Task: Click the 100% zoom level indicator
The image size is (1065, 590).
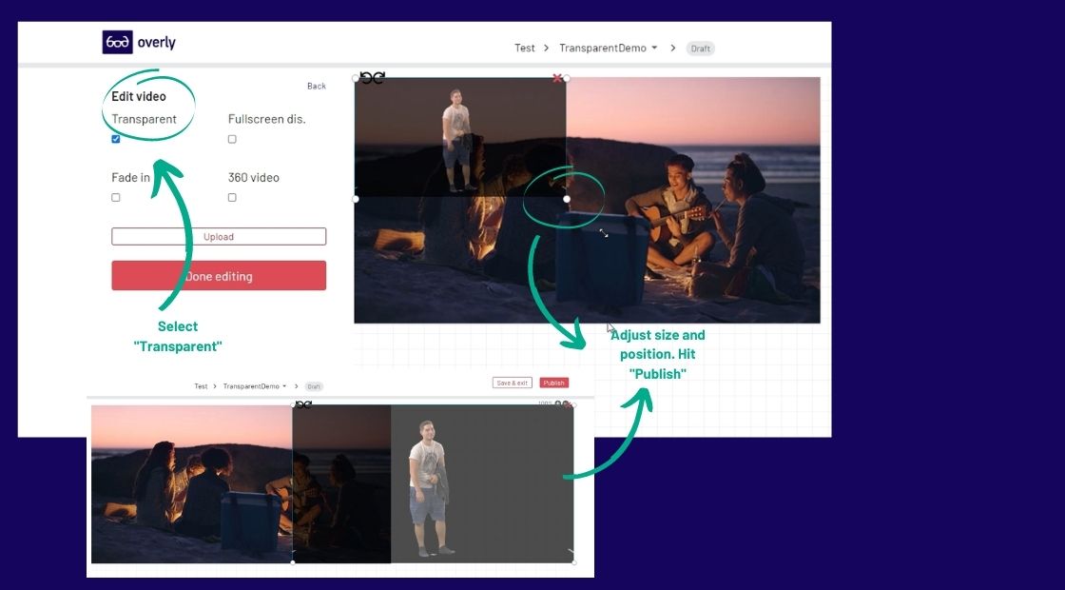Action: [x=546, y=403]
